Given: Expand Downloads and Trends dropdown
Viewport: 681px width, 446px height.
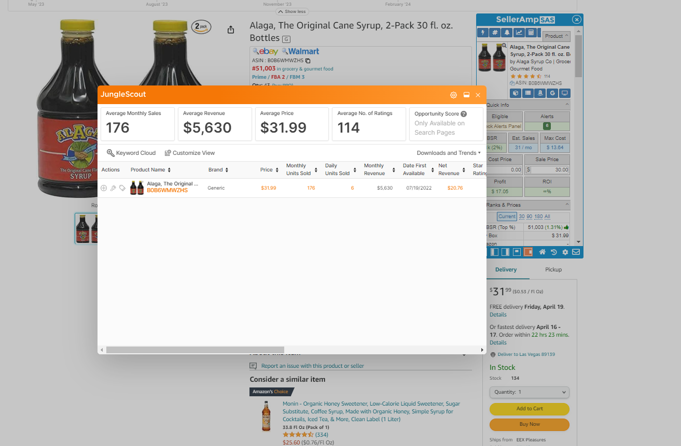Looking at the screenshot, I should click(x=449, y=153).
